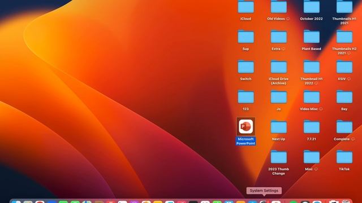Select the Old Videos folder
The width and height of the screenshot is (362, 203).
pos(279,7)
